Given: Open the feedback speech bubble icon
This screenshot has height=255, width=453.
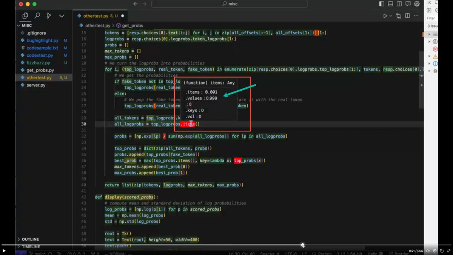Looking at the screenshot, I should click(408, 4).
